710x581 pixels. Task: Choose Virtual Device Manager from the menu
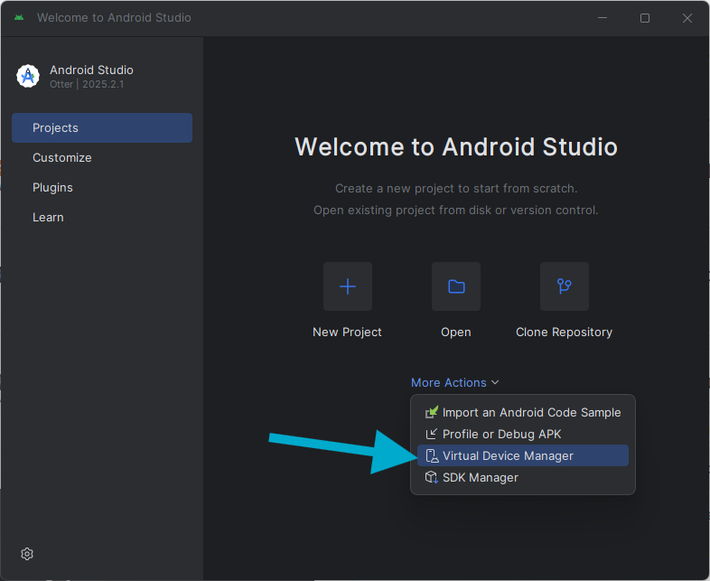coord(508,455)
